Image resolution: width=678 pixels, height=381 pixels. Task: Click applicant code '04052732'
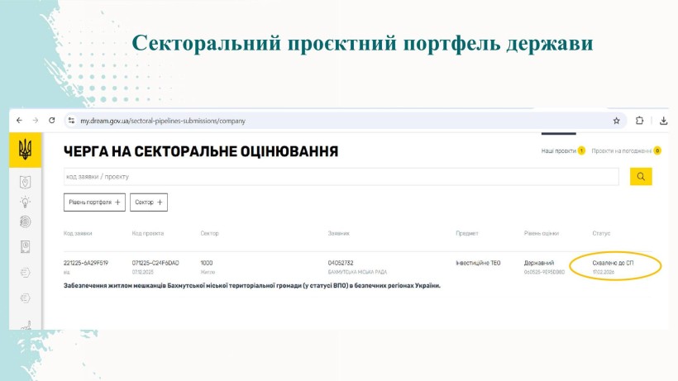pyautogui.click(x=341, y=263)
